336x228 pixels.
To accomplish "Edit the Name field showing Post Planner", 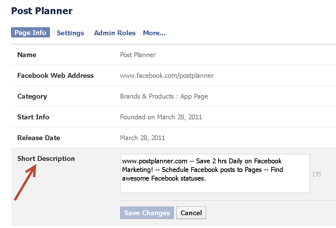I will (x=138, y=55).
